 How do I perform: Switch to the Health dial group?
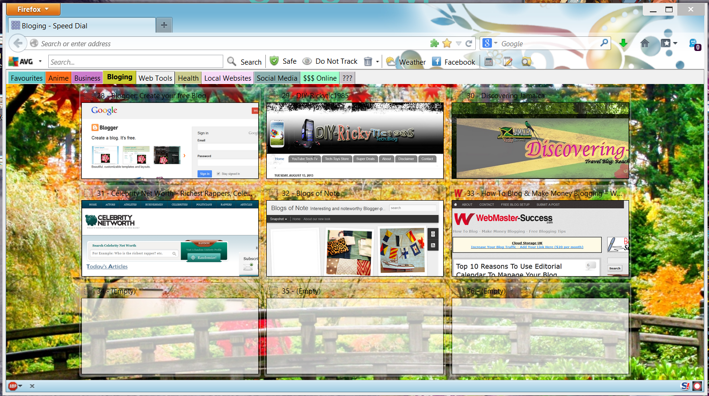188,78
